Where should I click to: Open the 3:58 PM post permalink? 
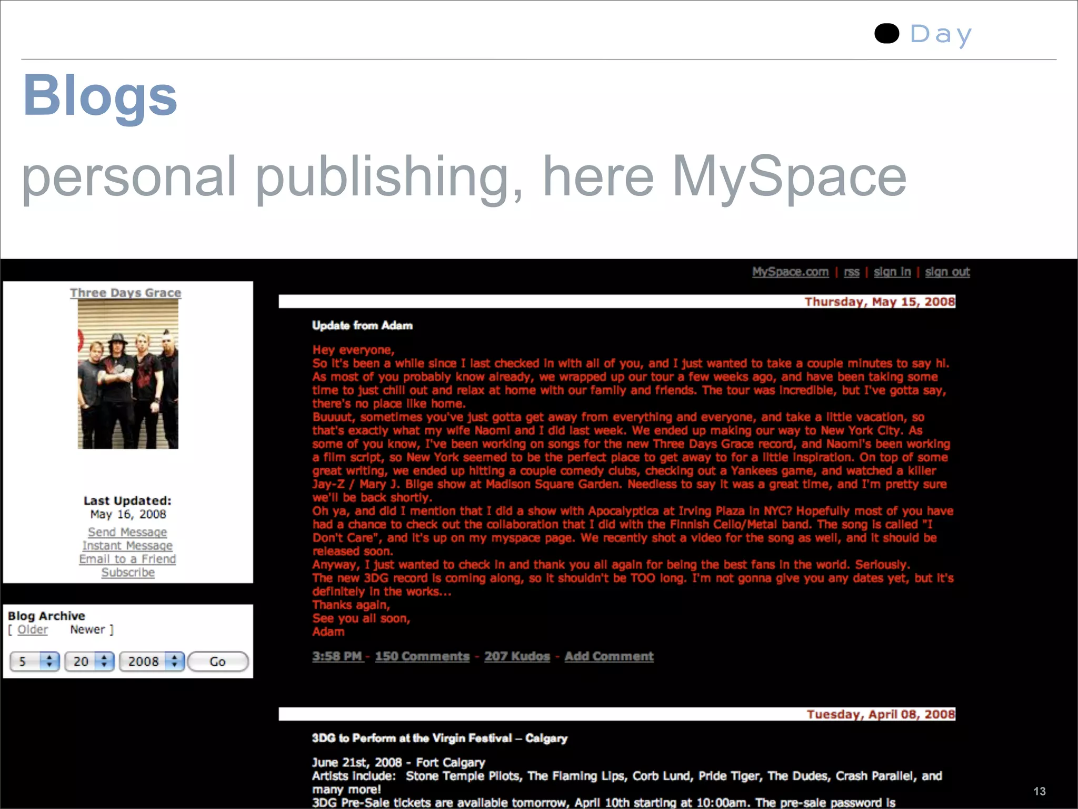point(337,656)
